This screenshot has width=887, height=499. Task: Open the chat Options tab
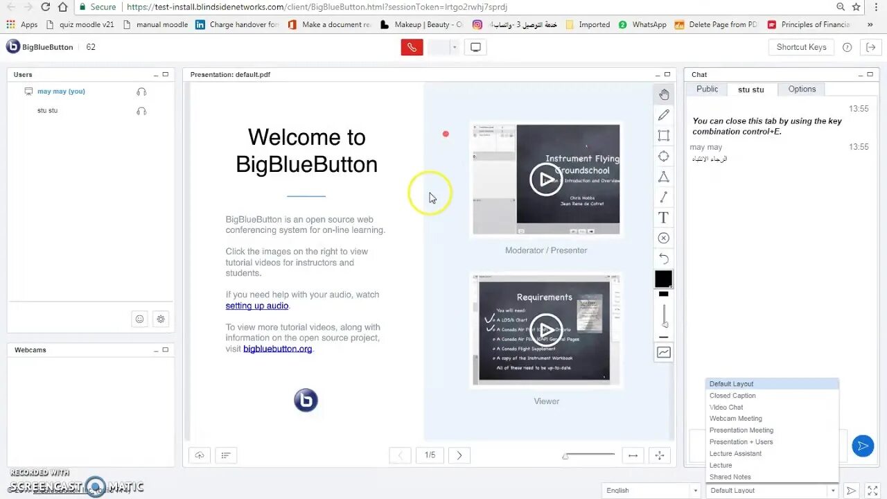pyautogui.click(x=802, y=89)
